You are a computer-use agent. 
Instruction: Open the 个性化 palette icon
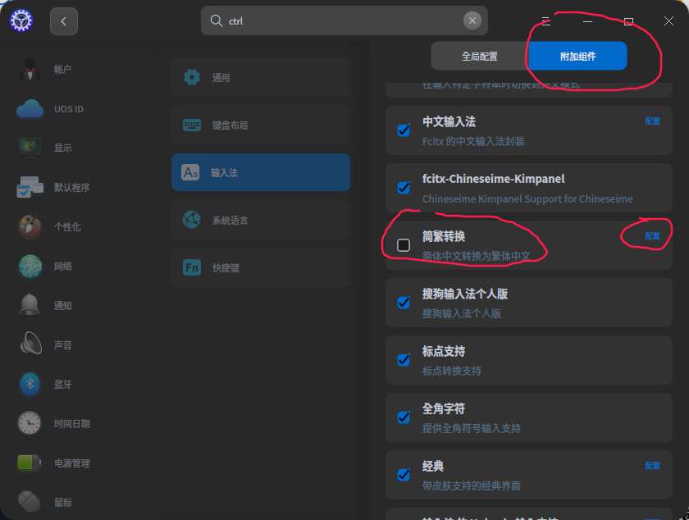coord(30,226)
